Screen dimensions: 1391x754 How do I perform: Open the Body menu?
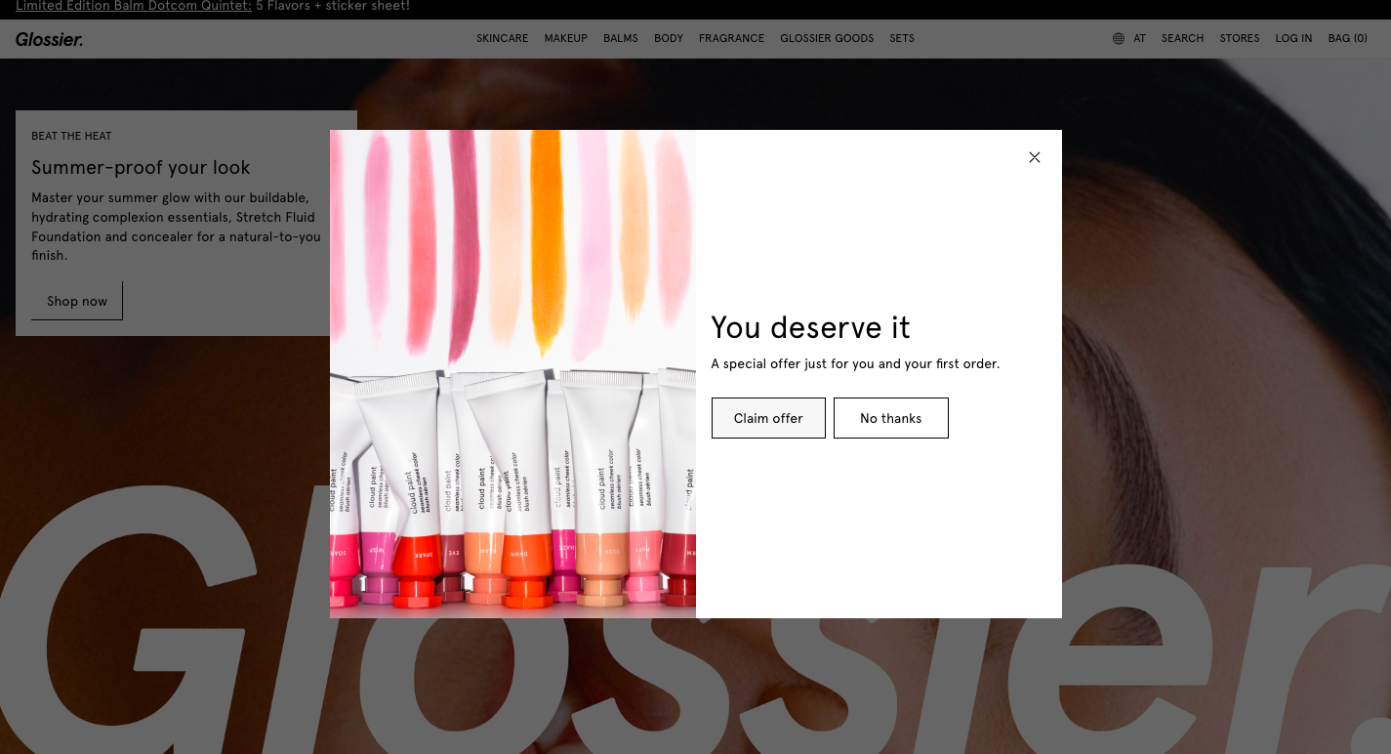(669, 39)
